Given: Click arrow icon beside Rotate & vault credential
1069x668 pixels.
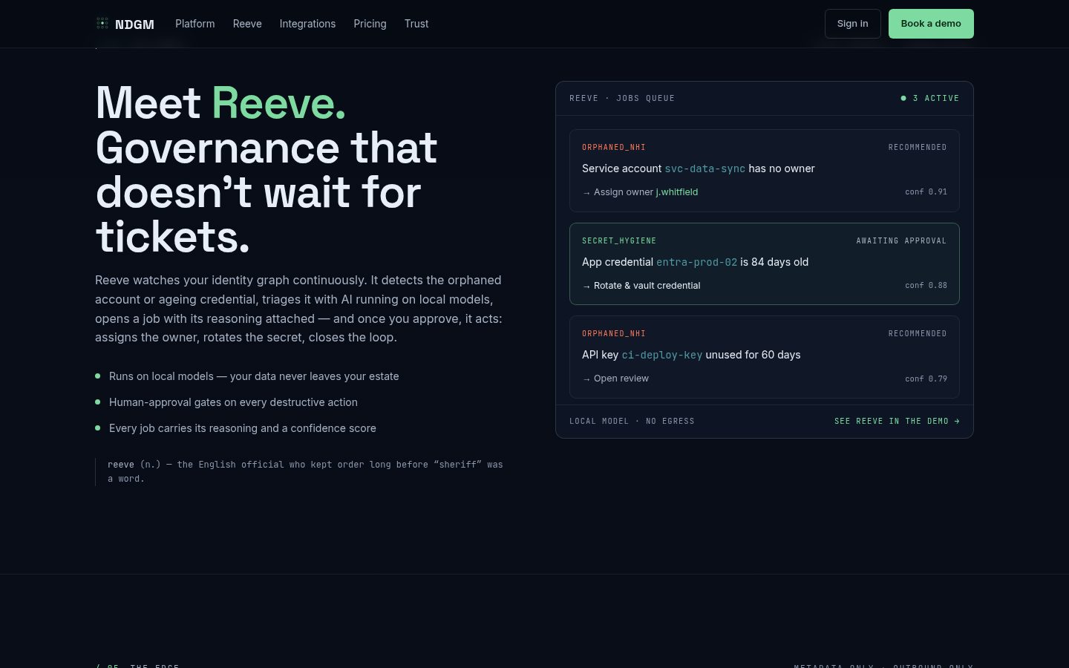Looking at the screenshot, I should (x=586, y=286).
